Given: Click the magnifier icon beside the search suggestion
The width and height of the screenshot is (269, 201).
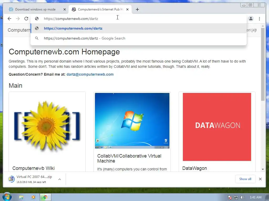Looking at the screenshot, I should (x=37, y=38).
